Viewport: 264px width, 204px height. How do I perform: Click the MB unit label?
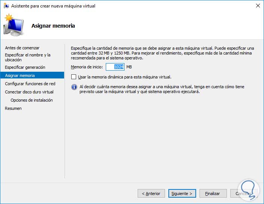click(x=129, y=67)
